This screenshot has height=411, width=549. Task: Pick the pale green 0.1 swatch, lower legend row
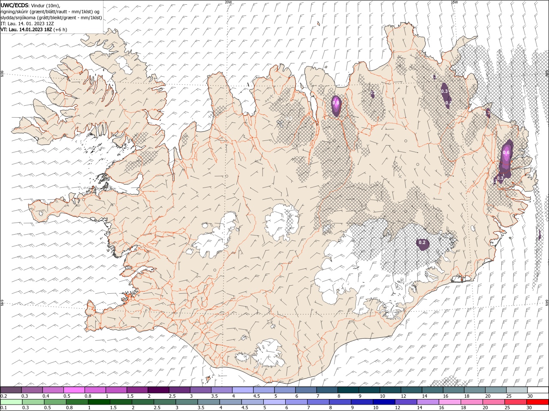pos(11,402)
